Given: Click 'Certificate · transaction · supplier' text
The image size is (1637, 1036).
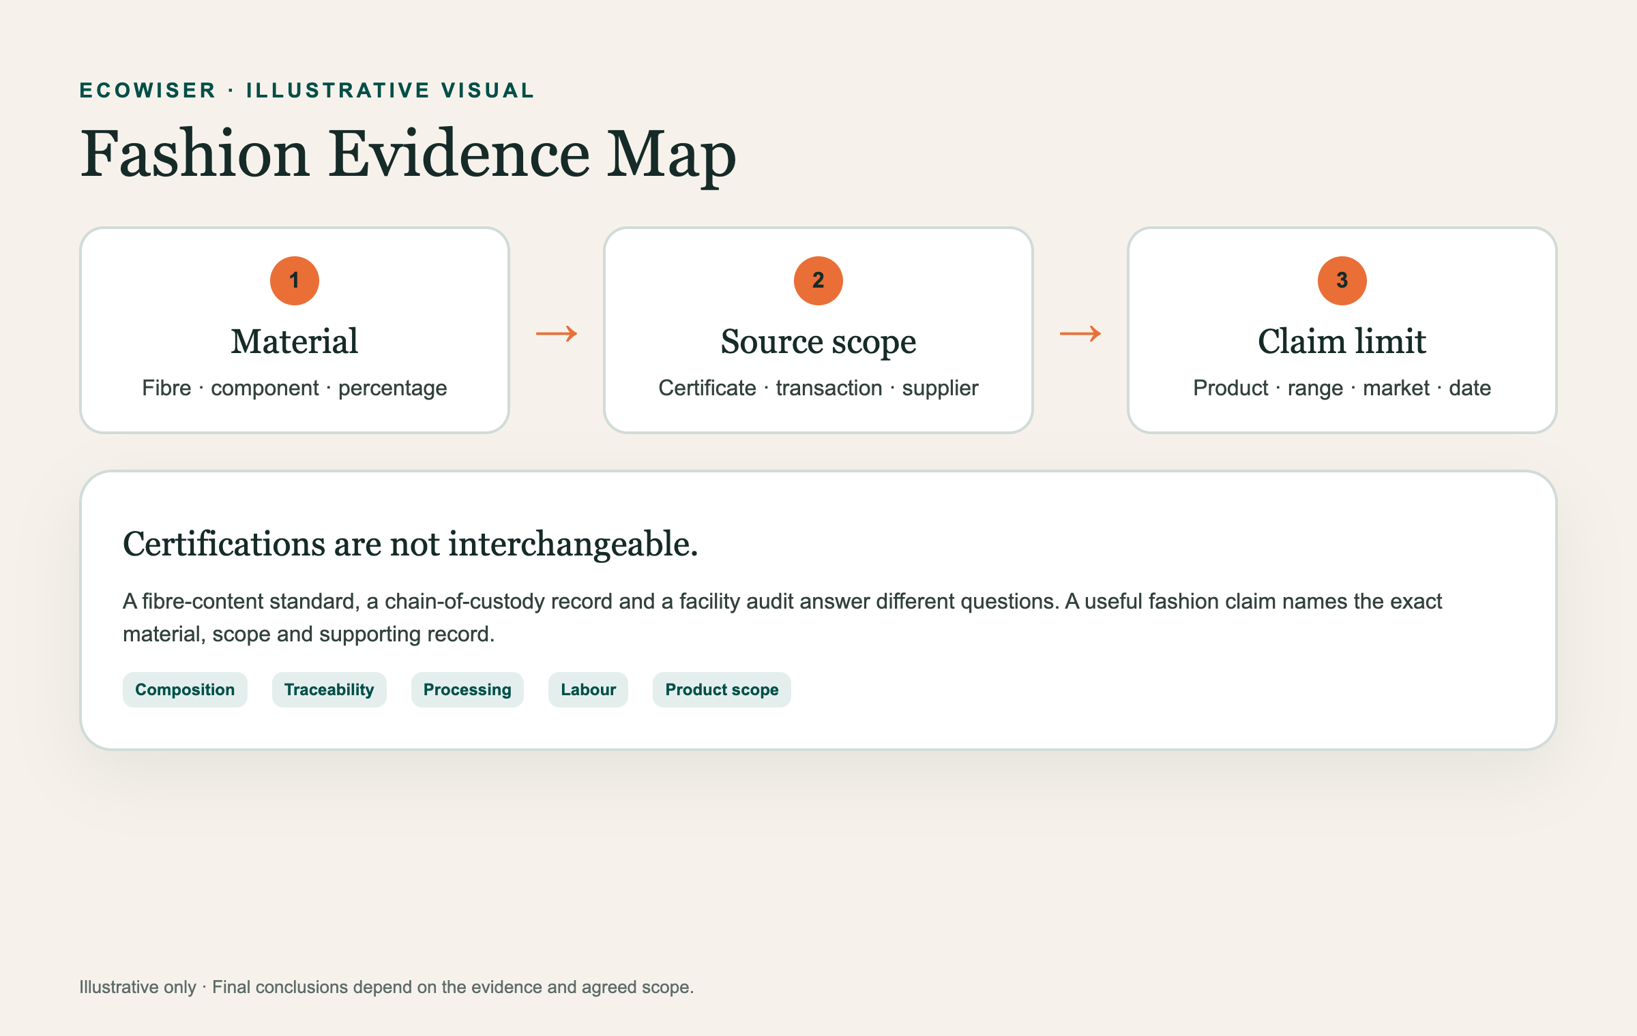Looking at the screenshot, I should (x=818, y=388).
